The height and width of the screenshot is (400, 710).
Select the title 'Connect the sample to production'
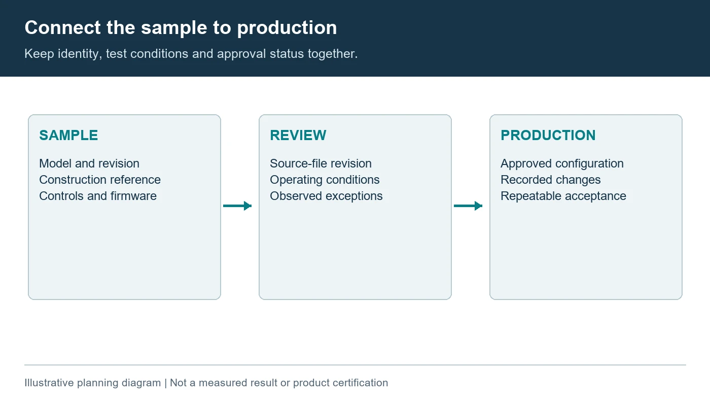(x=181, y=27)
